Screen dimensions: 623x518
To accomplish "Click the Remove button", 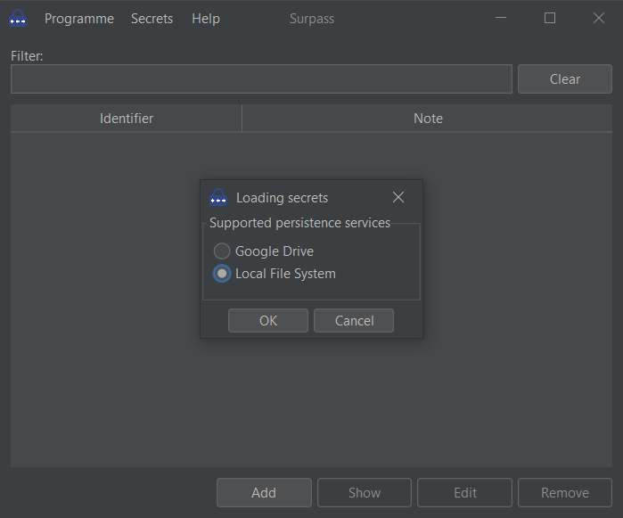I will click(565, 493).
